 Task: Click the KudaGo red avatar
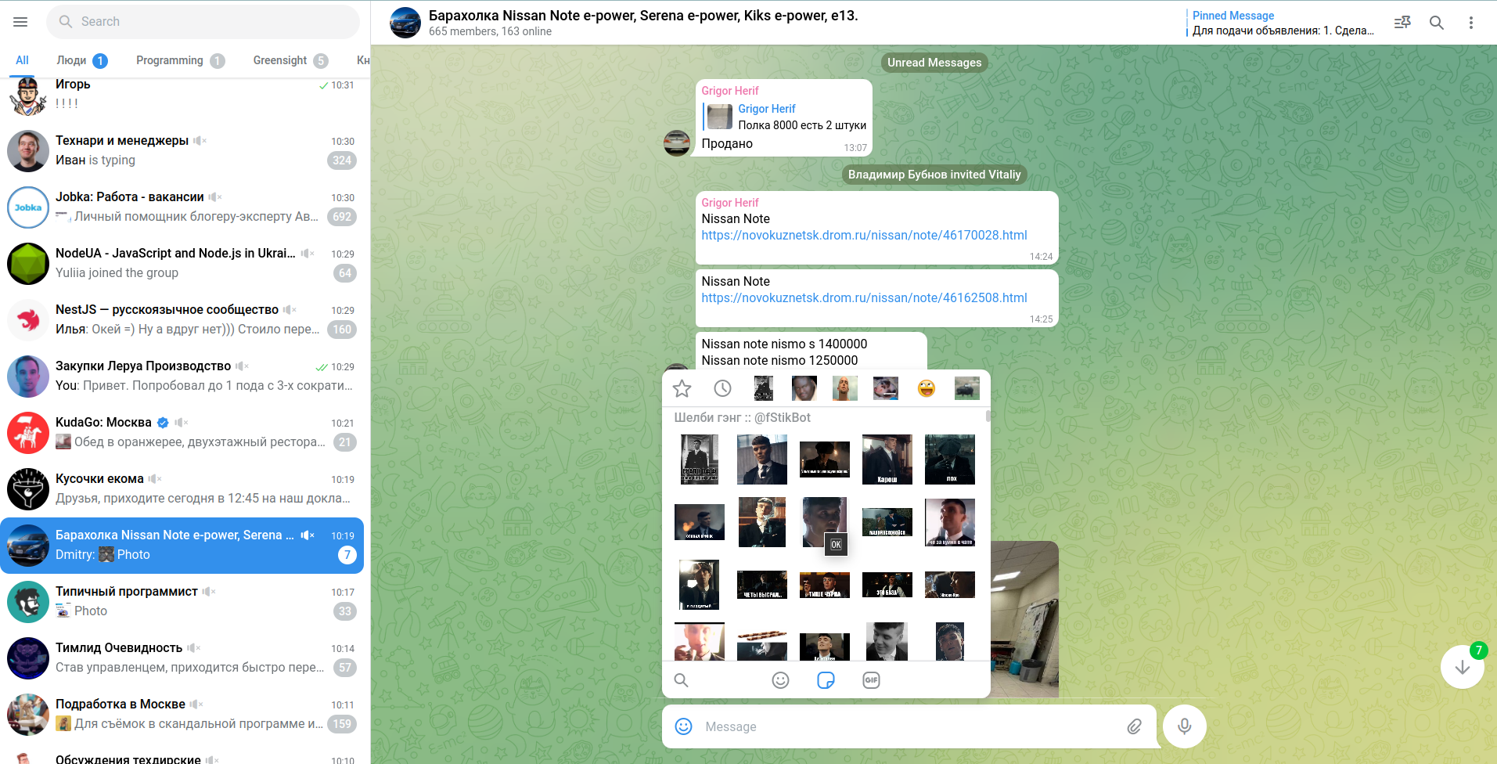(28, 433)
